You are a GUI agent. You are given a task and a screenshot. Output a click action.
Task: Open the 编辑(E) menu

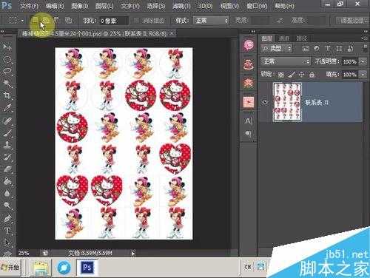[55, 6]
